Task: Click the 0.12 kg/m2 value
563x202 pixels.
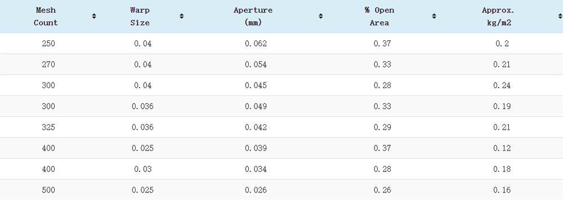Action: (x=502, y=148)
